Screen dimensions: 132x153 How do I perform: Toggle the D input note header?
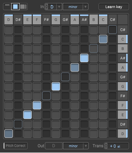coord(8,20)
